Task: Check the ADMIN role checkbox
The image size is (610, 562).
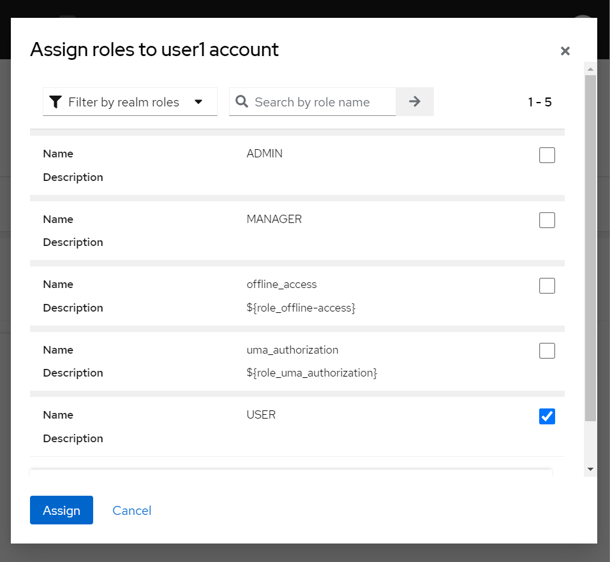Action: (x=547, y=155)
